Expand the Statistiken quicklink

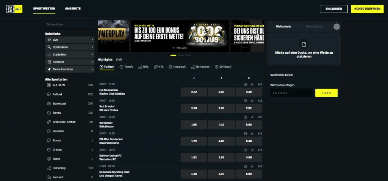[x=70, y=55]
